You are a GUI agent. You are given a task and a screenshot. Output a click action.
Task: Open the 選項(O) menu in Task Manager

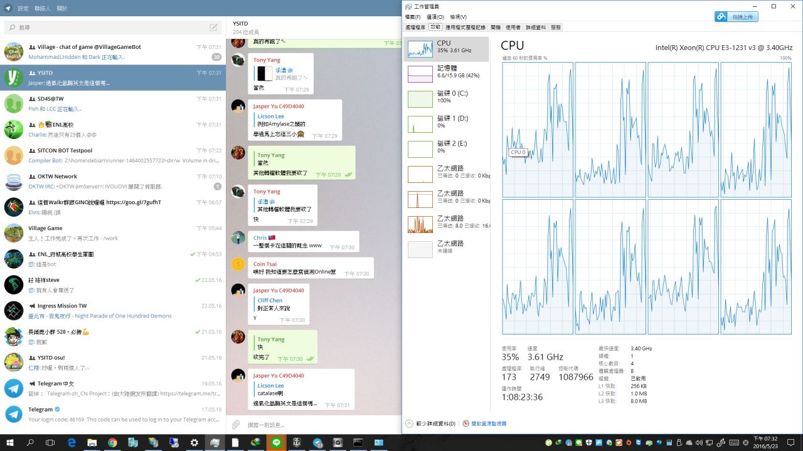(x=435, y=17)
